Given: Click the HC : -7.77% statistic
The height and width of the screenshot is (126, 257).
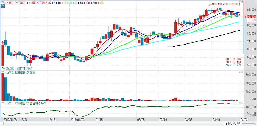Looking at the screenshot, I should pos(233,65).
